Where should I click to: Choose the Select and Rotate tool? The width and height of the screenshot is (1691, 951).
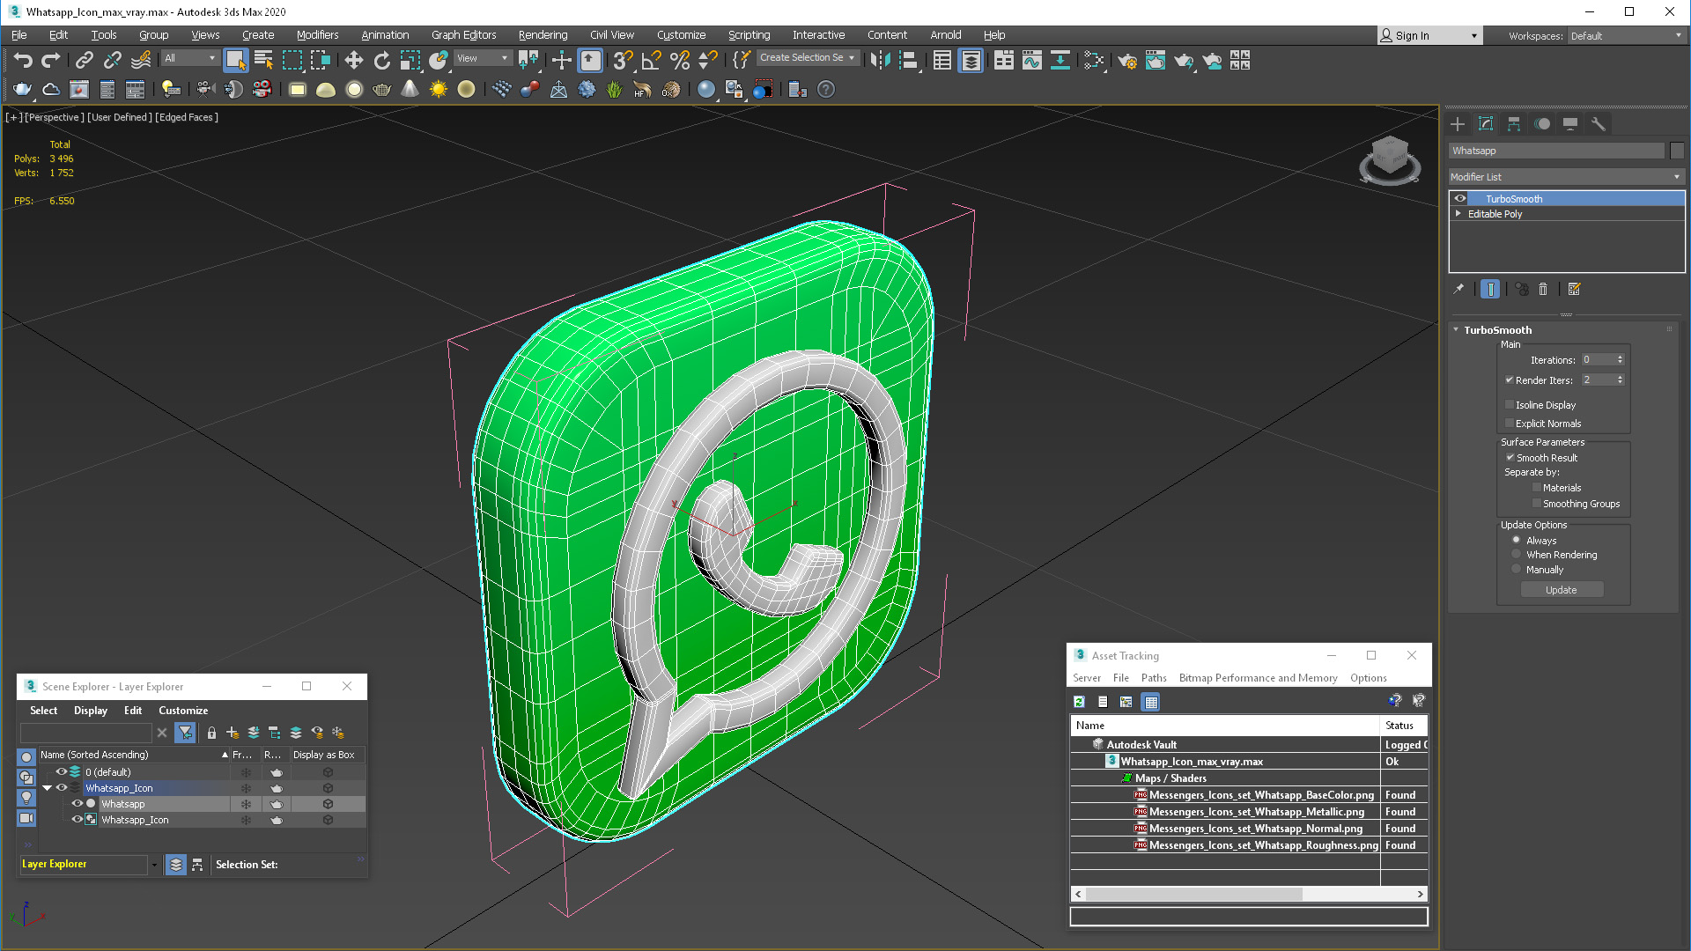pyautogui.click(x=381, y=60)
